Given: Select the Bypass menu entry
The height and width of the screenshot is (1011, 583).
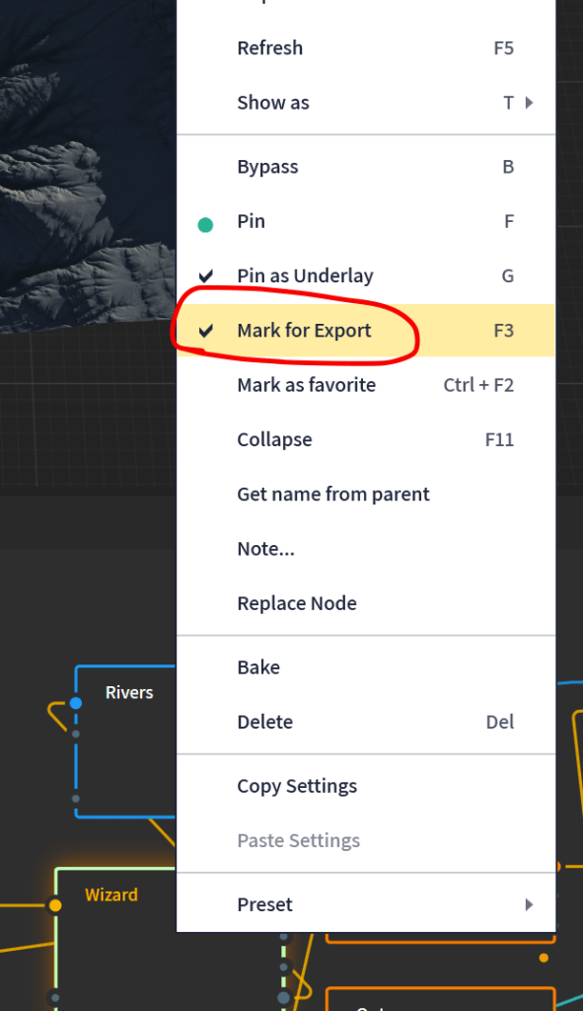Looking at the screenshot, I should tap(366, 166).
